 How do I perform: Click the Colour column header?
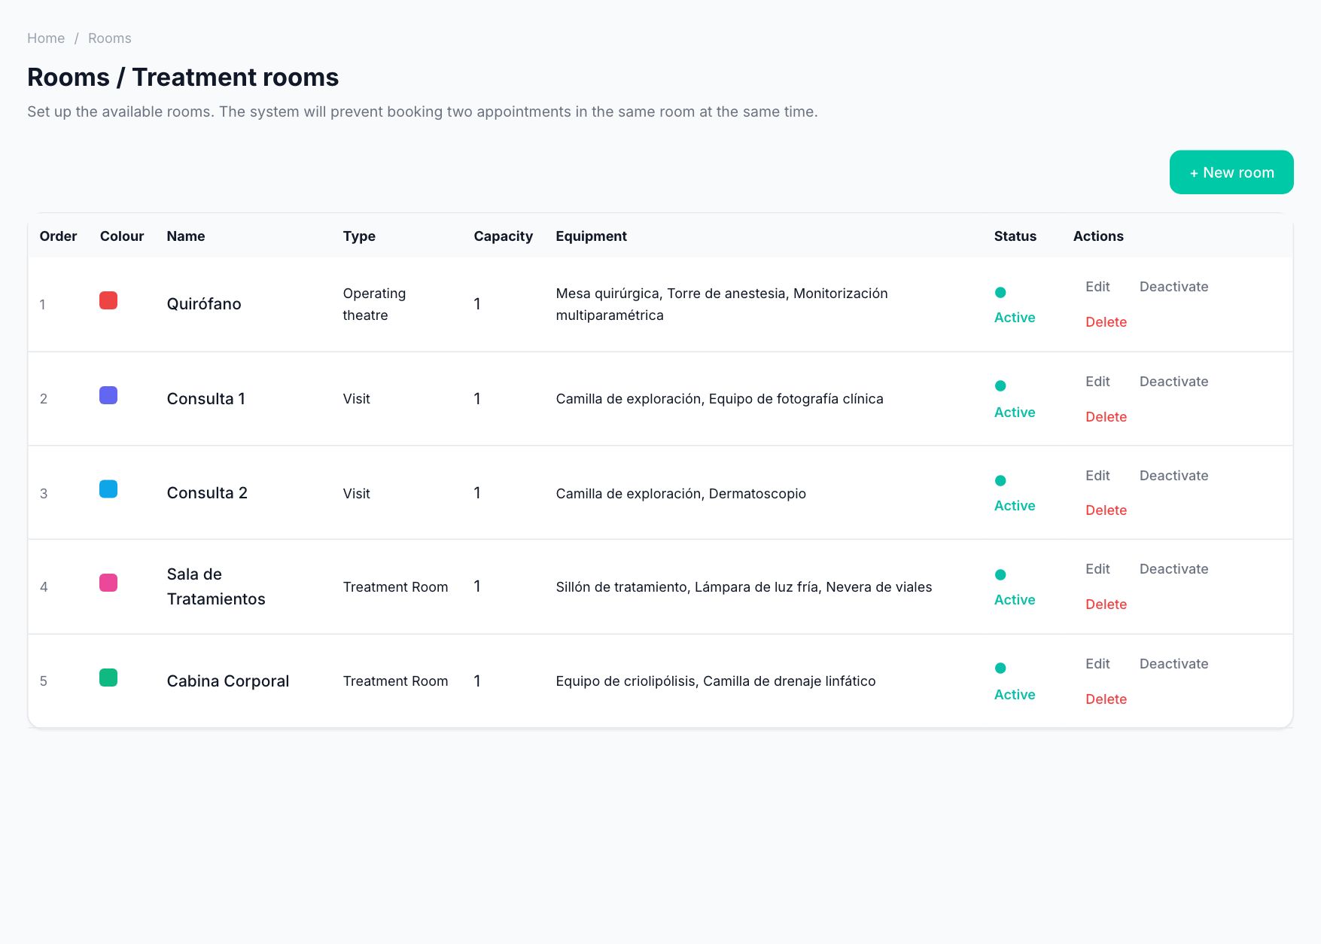pos(122,236)
